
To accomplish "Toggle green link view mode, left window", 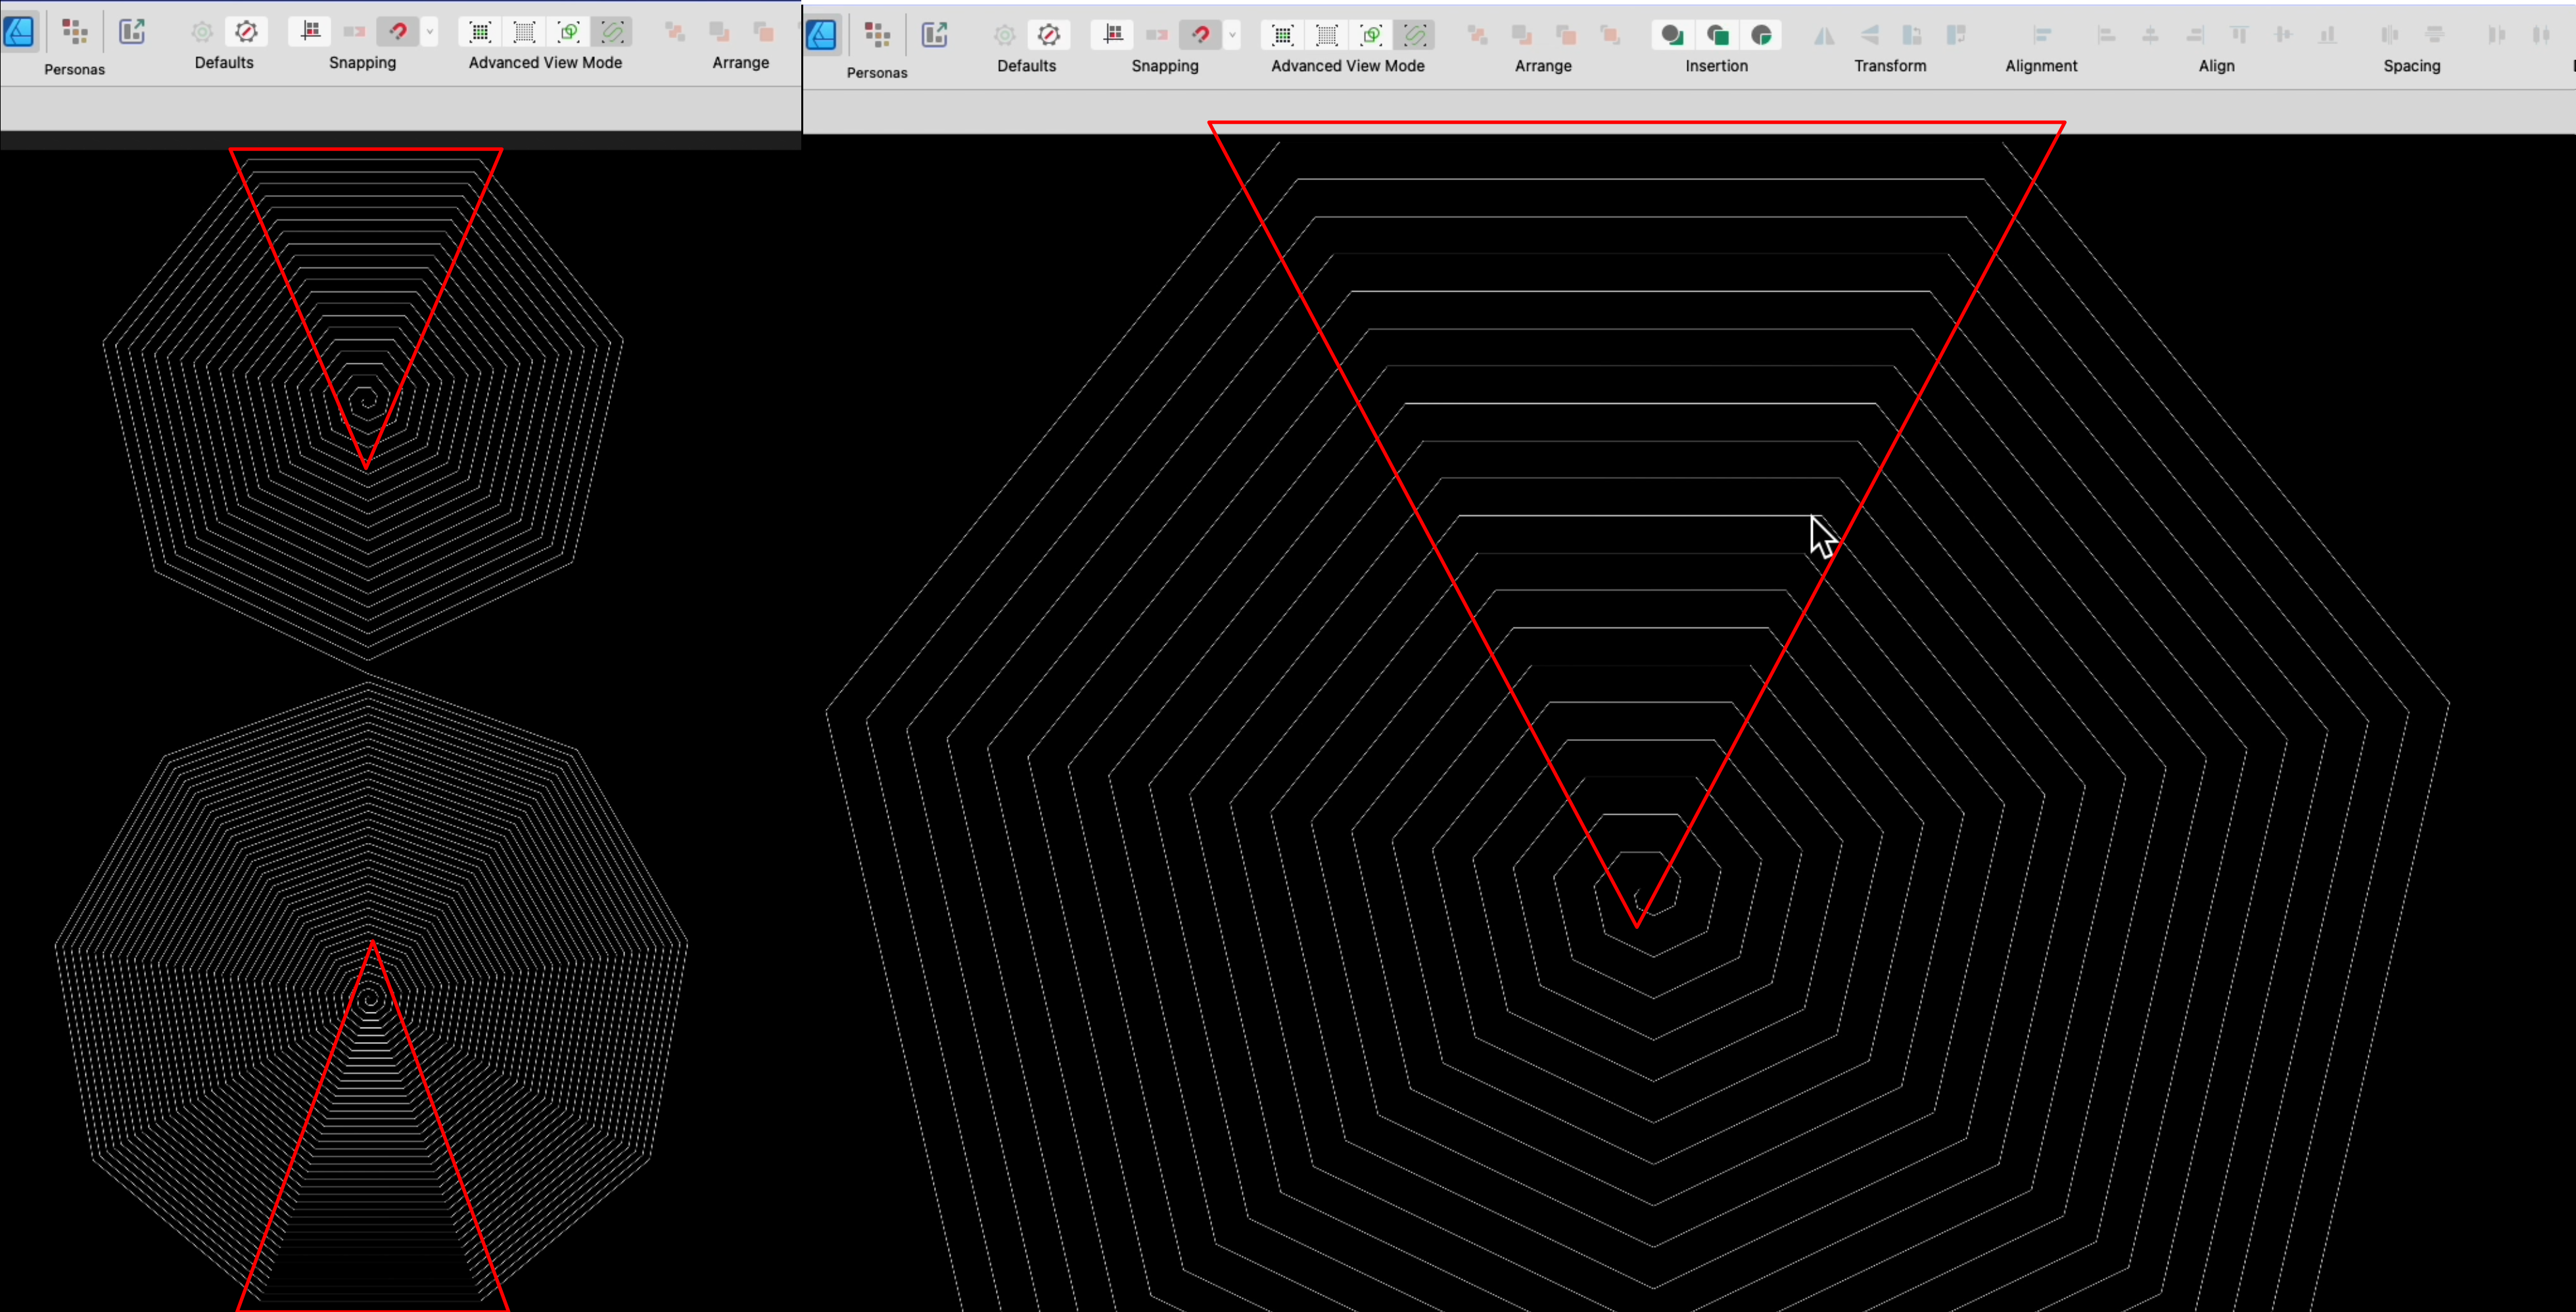I will 613,32.
